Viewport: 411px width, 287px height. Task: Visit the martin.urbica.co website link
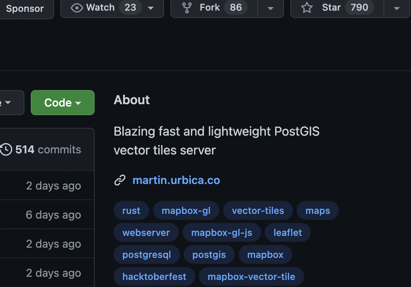[176, 180]
